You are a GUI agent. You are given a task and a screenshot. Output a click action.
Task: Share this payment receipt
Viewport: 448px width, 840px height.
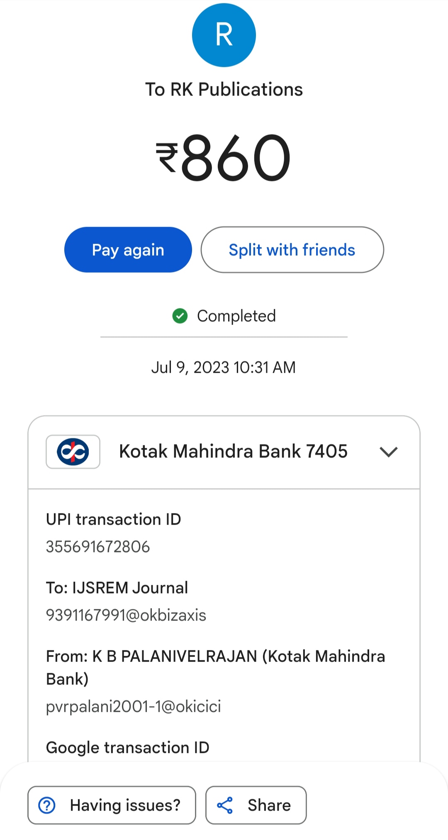(x=256, y=805)
